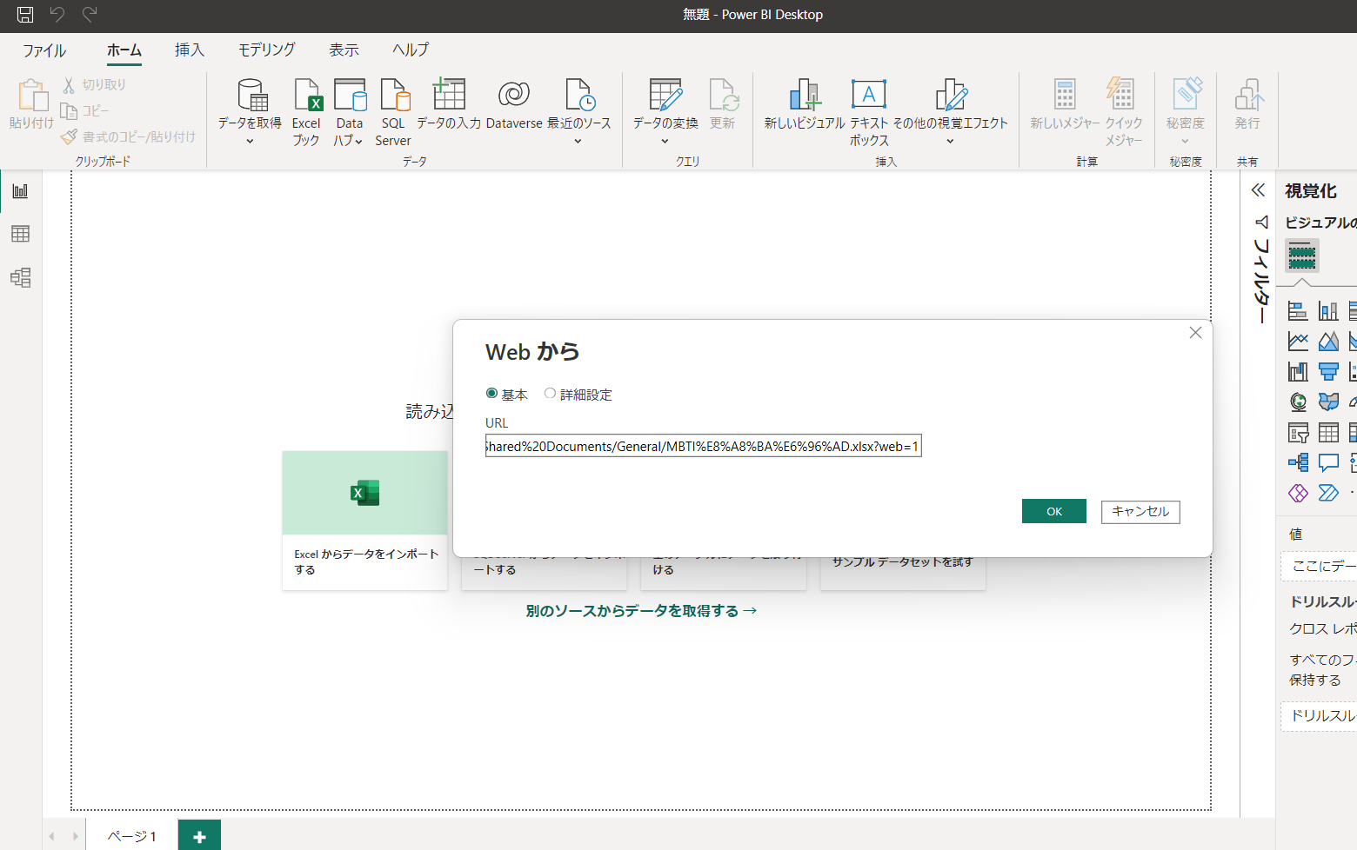Image resolution: width=1357 pixels, height=850 pixels.
Task: Select stacked column chart visual
Action: (x=1328, y=310)
